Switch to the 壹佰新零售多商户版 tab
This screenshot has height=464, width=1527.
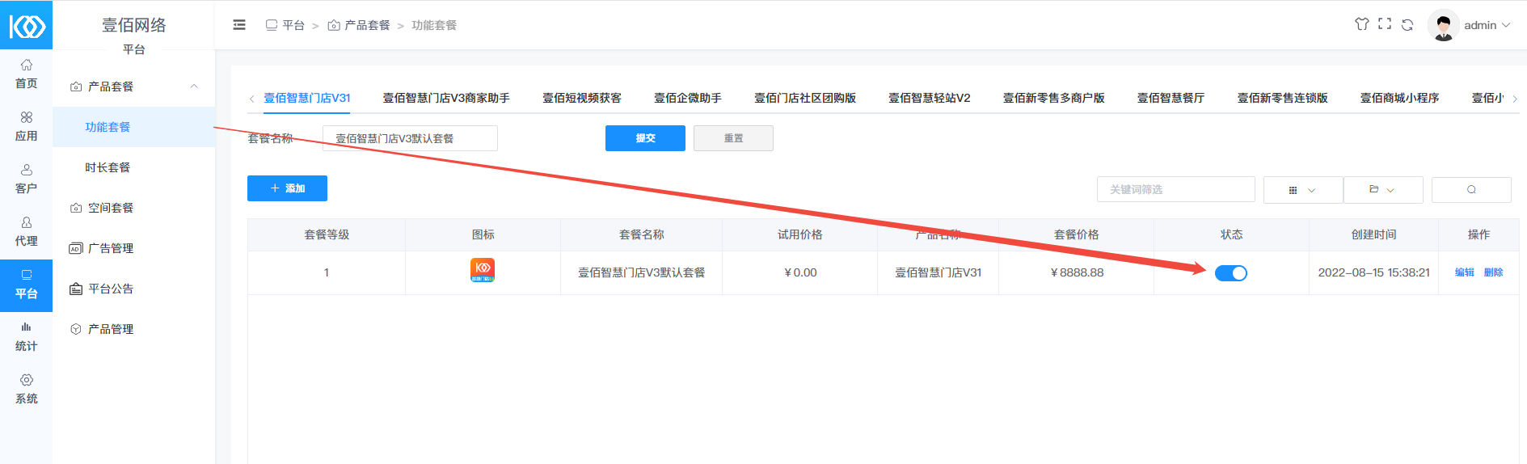point(1054,98)
